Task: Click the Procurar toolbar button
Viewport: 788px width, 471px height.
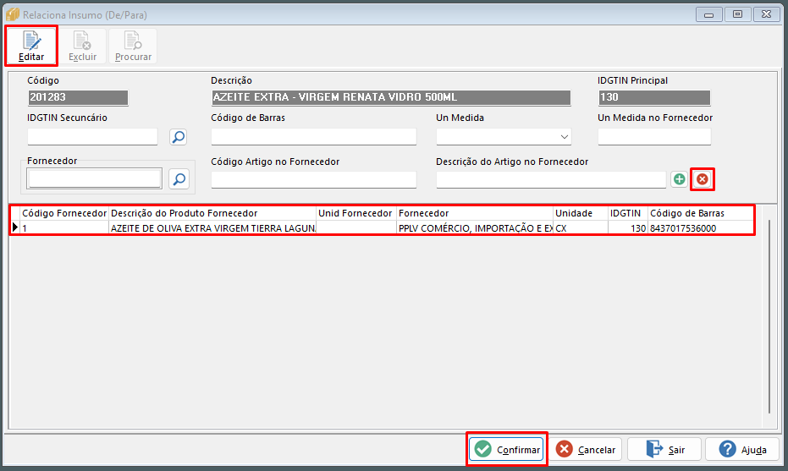Action: coord(133,47)
